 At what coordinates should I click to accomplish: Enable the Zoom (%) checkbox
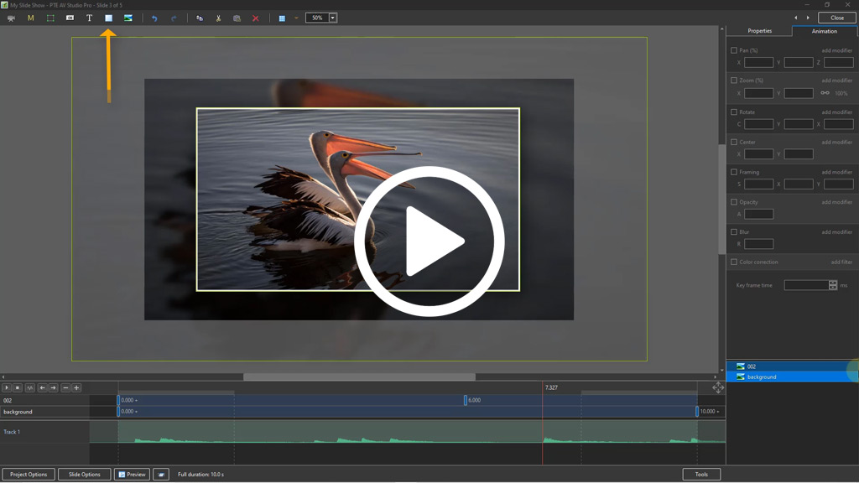(x=734, y=80)
